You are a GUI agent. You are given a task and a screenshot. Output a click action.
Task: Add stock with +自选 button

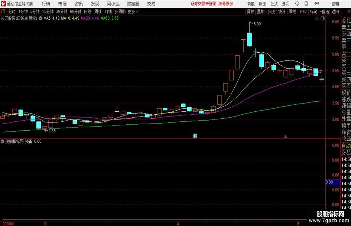pos(324,12)
